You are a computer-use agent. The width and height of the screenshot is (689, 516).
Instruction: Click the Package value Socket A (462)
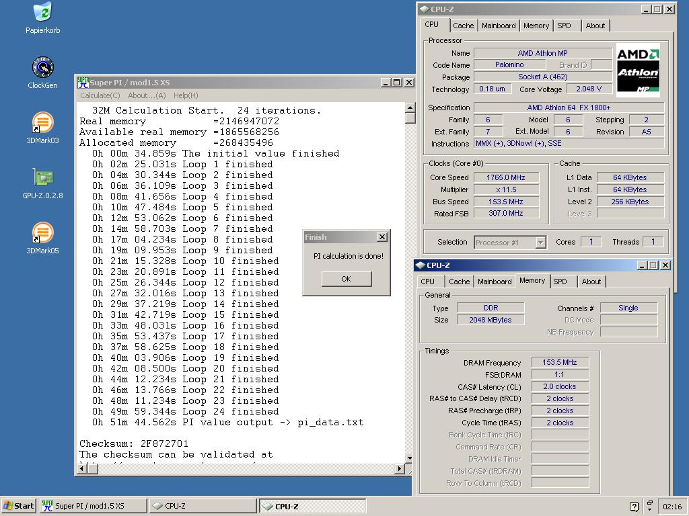(x=543, y=77)
